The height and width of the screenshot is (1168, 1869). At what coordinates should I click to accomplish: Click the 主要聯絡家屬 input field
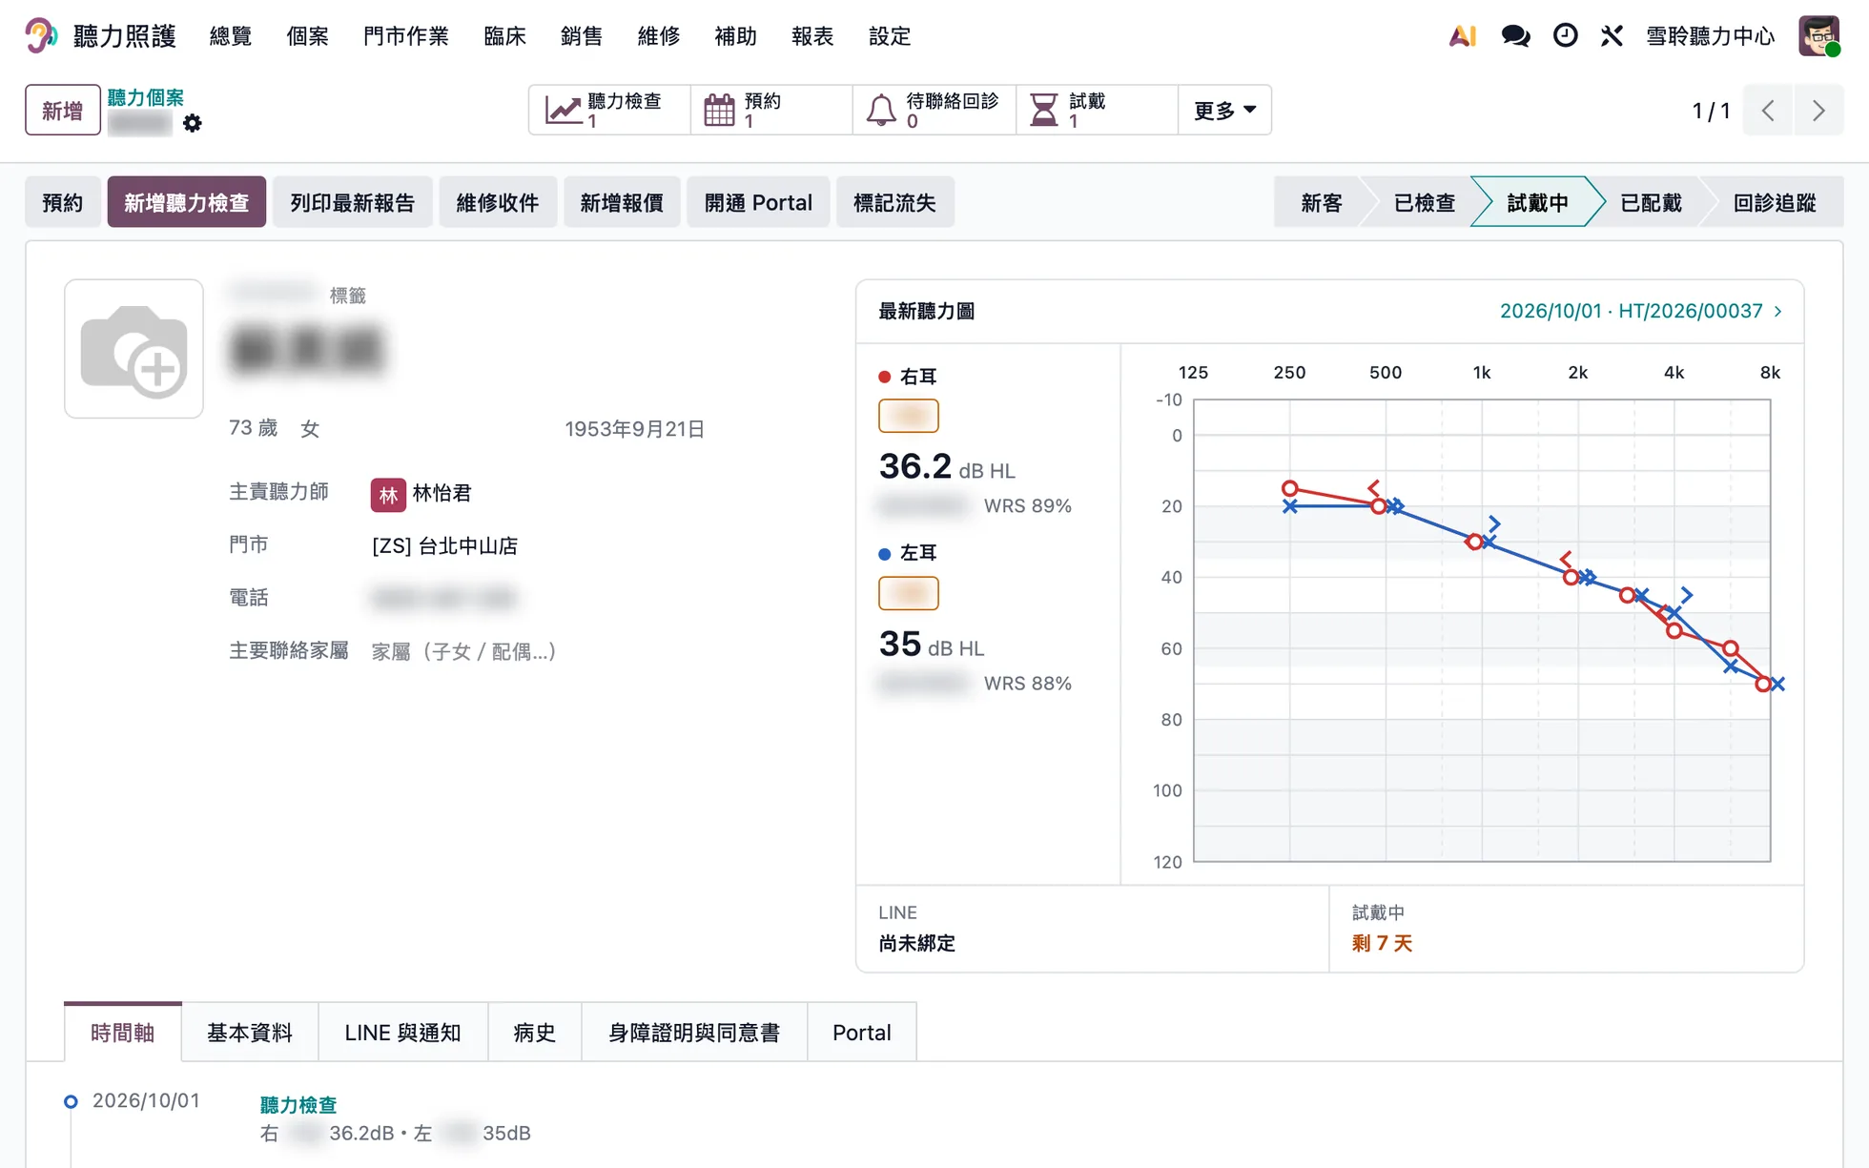(x=463, y=651)
